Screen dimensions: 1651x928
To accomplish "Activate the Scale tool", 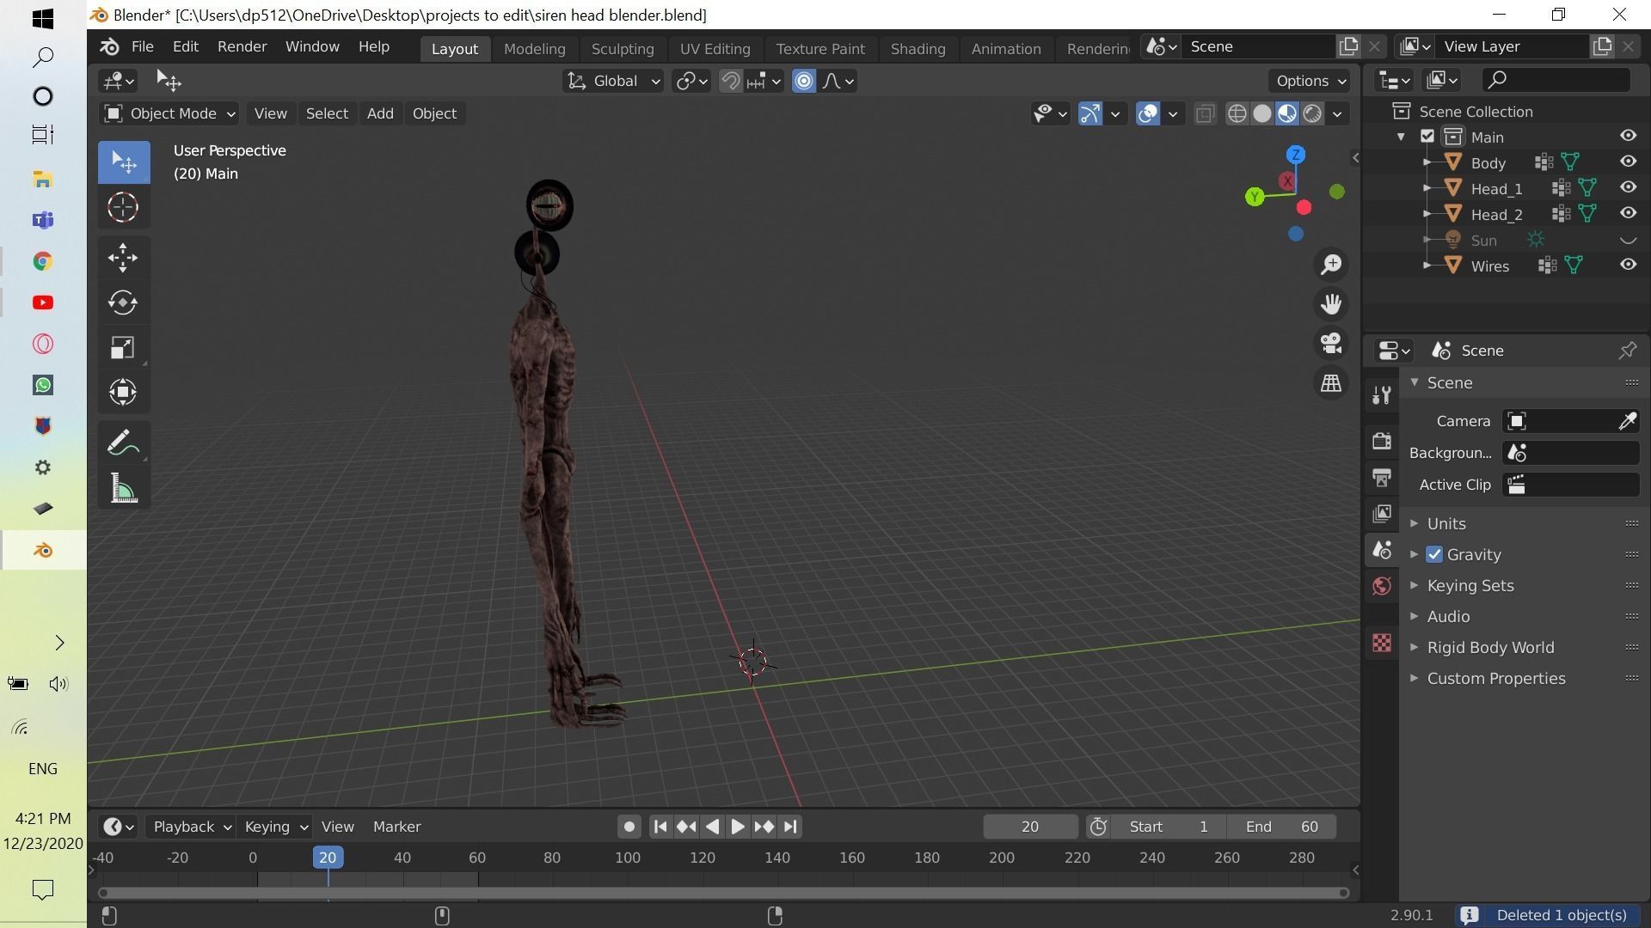I will (x=124, y=347).
